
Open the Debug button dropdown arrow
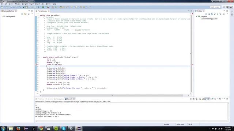41,7
